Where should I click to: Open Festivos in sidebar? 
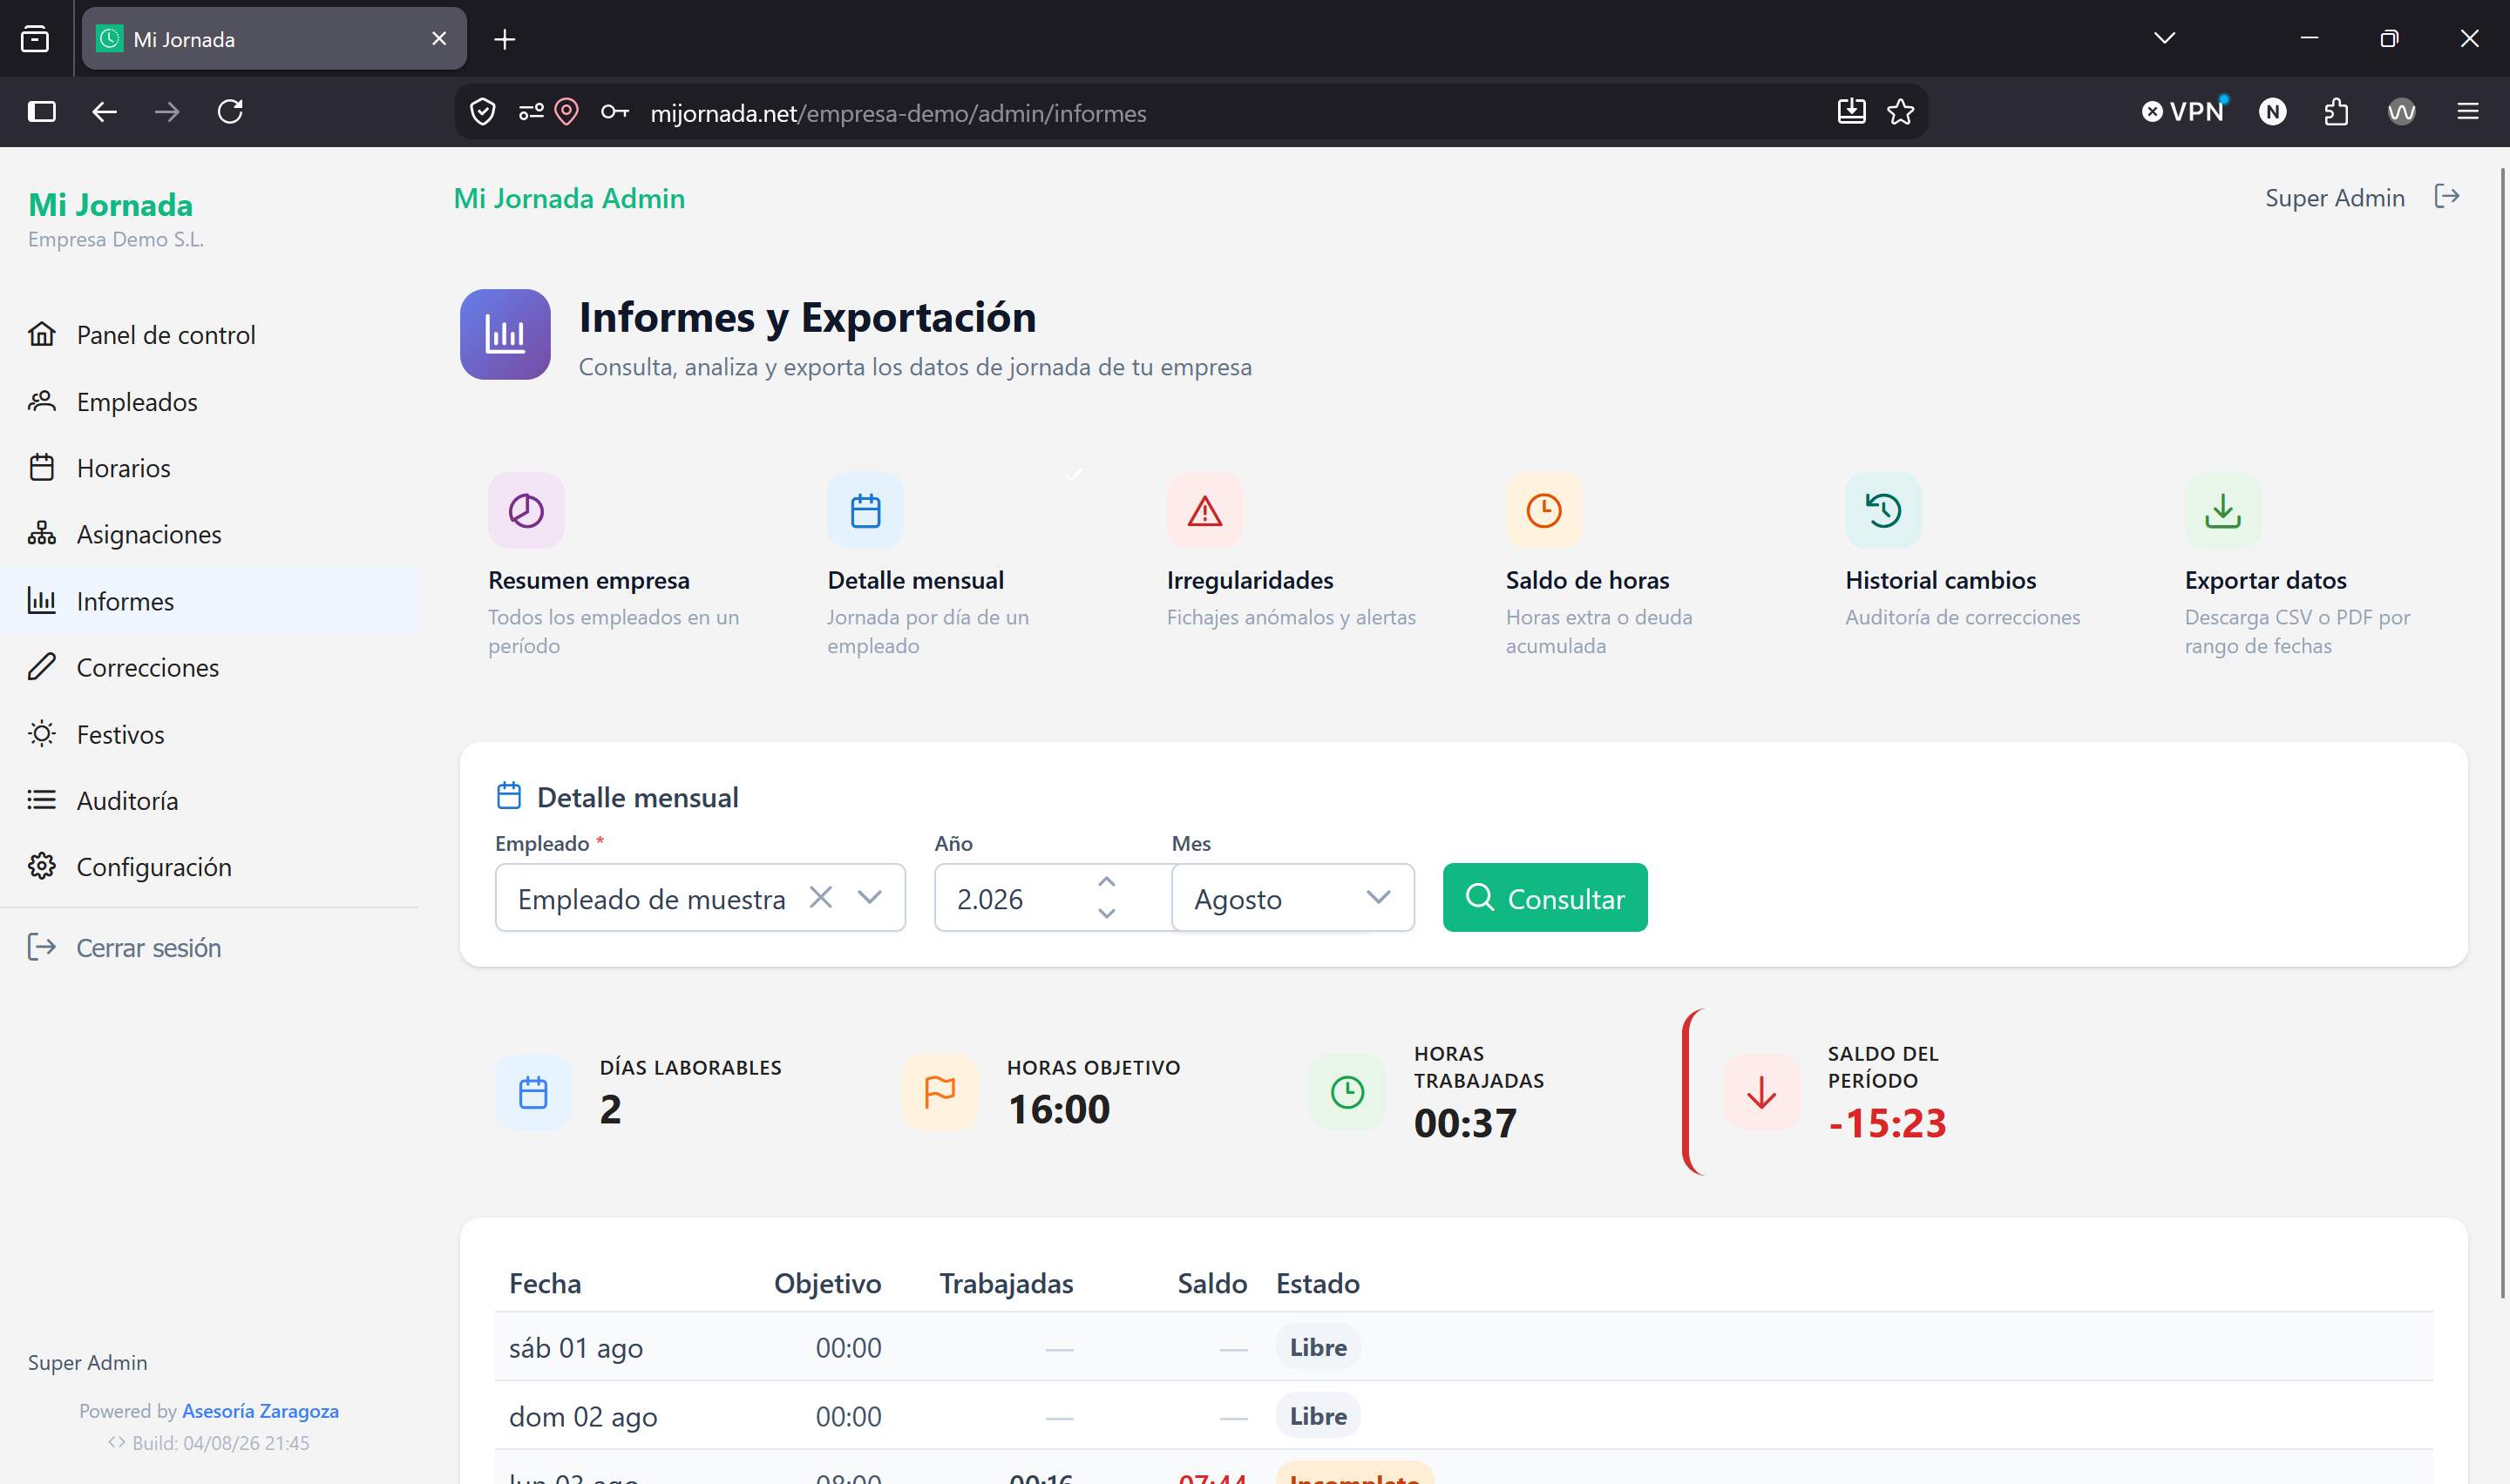click(x=209, y=734)
